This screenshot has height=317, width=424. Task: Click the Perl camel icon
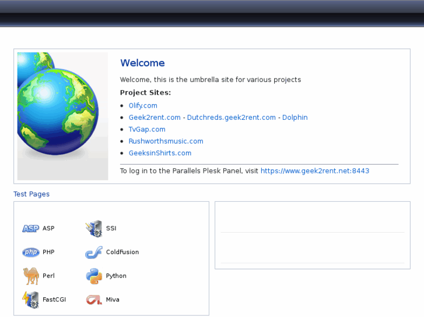point(30,276)
